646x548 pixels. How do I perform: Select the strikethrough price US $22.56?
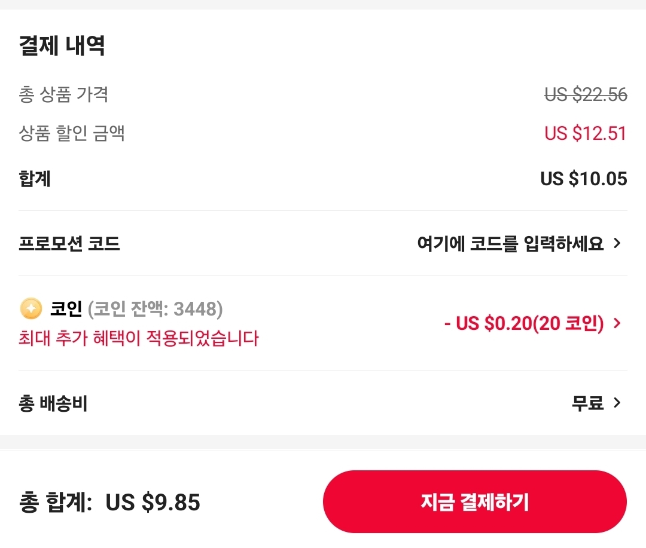pyautogui.click(x=585, y=94)
